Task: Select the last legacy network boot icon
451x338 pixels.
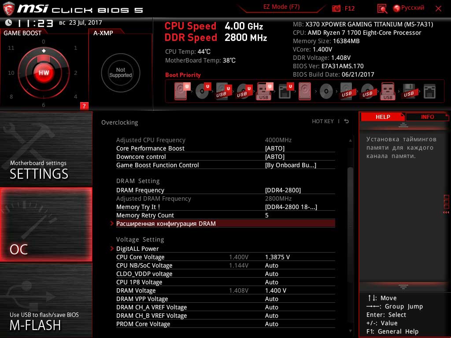Action: pos(429,92)
